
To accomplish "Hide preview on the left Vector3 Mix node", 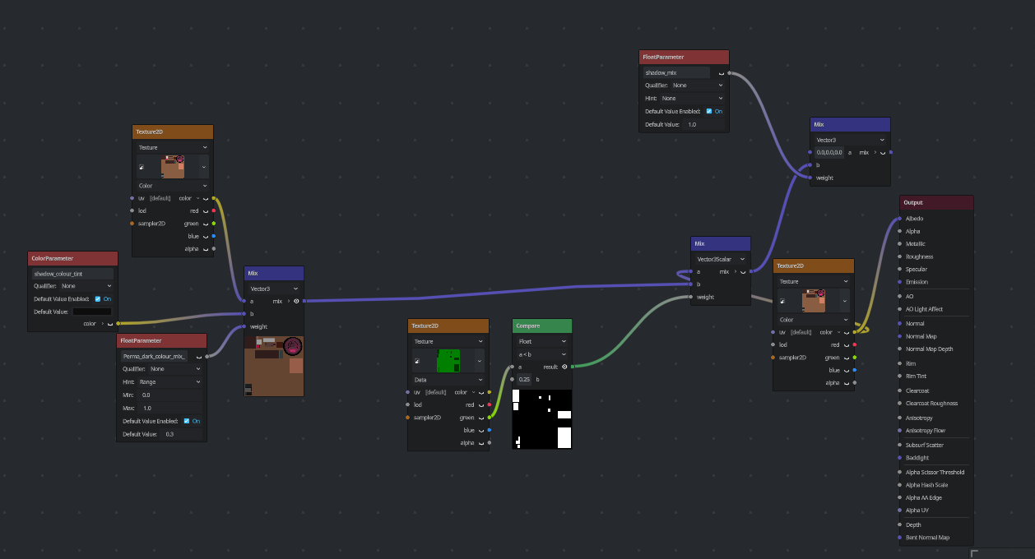I will [x=296, y=301].
